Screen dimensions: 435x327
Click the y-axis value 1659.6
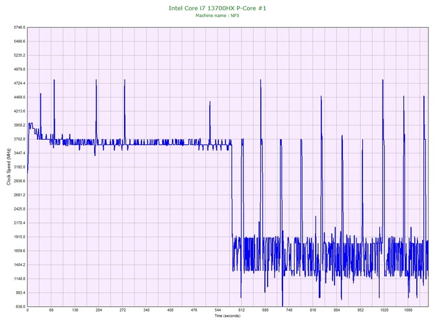(19, 251)
